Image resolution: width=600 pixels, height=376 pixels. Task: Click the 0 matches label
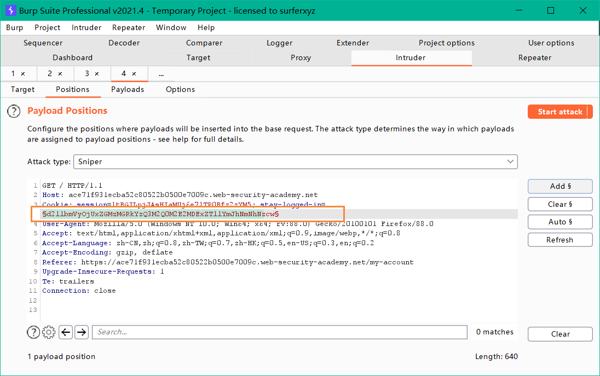pyautogui.click(x=495, y=332)
